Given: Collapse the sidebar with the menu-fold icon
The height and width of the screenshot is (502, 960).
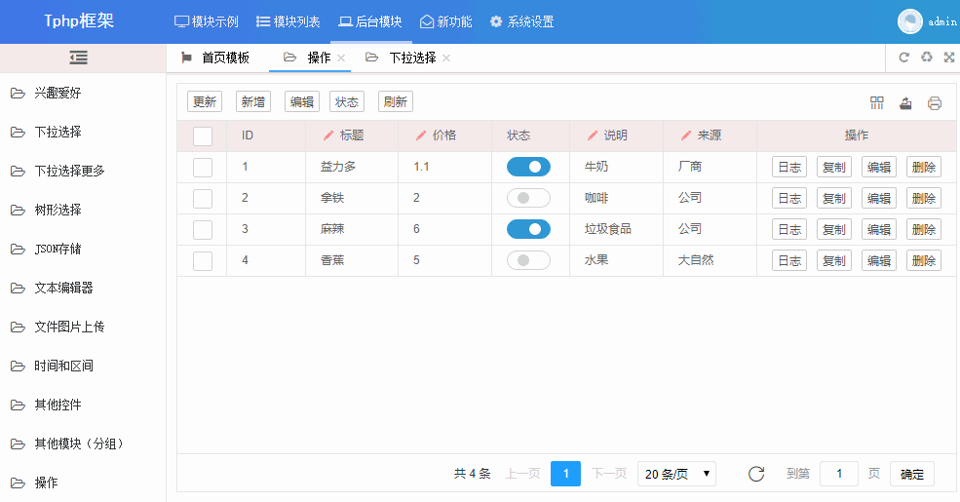Looking at the screenshot, I should point(78,58).
